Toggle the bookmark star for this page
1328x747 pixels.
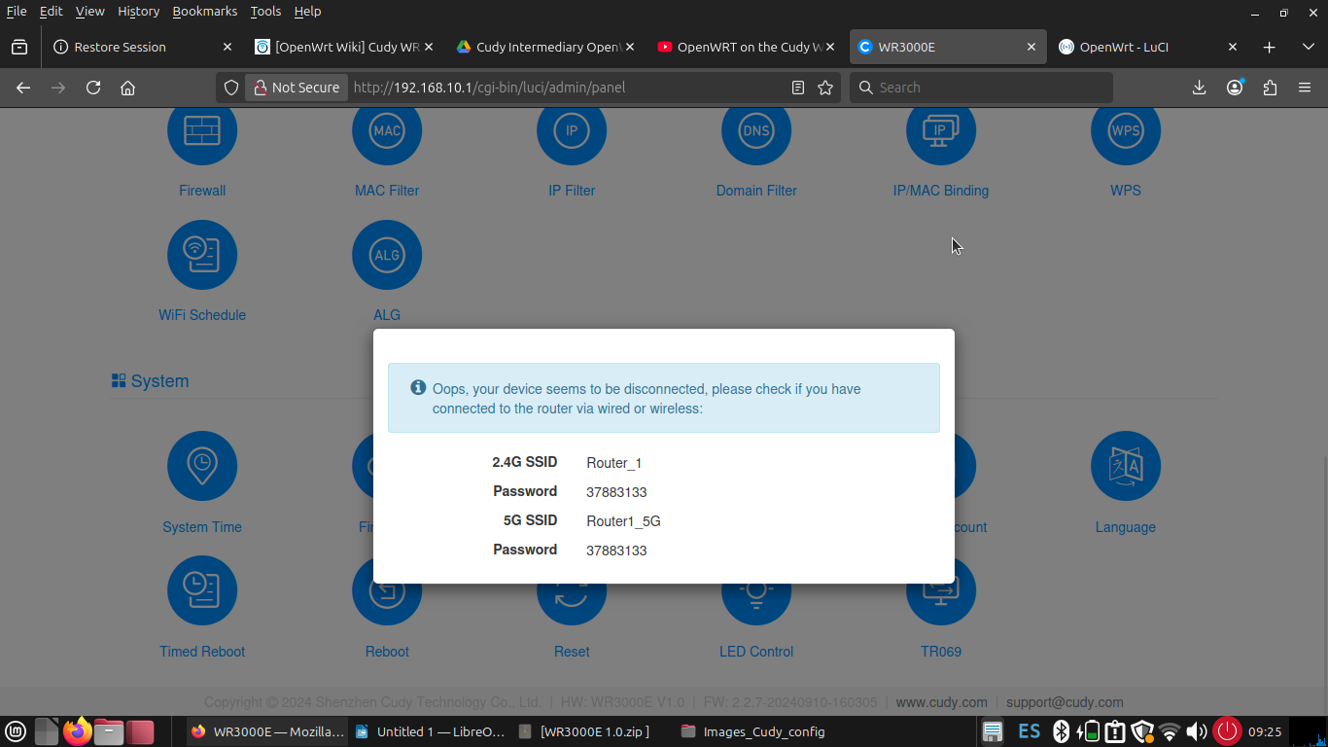[825, 88]
